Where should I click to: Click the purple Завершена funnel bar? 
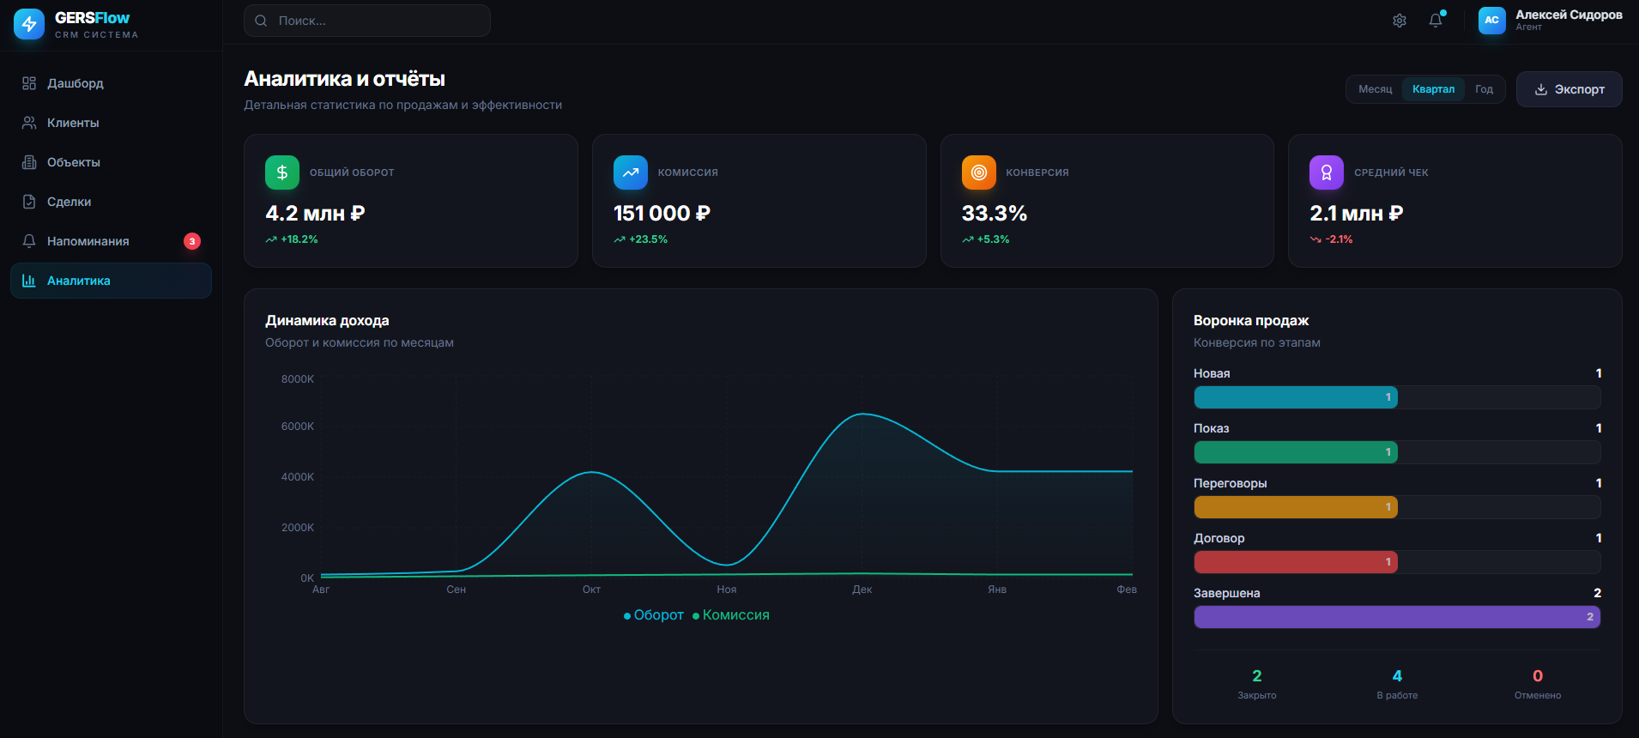point(1396,617)
